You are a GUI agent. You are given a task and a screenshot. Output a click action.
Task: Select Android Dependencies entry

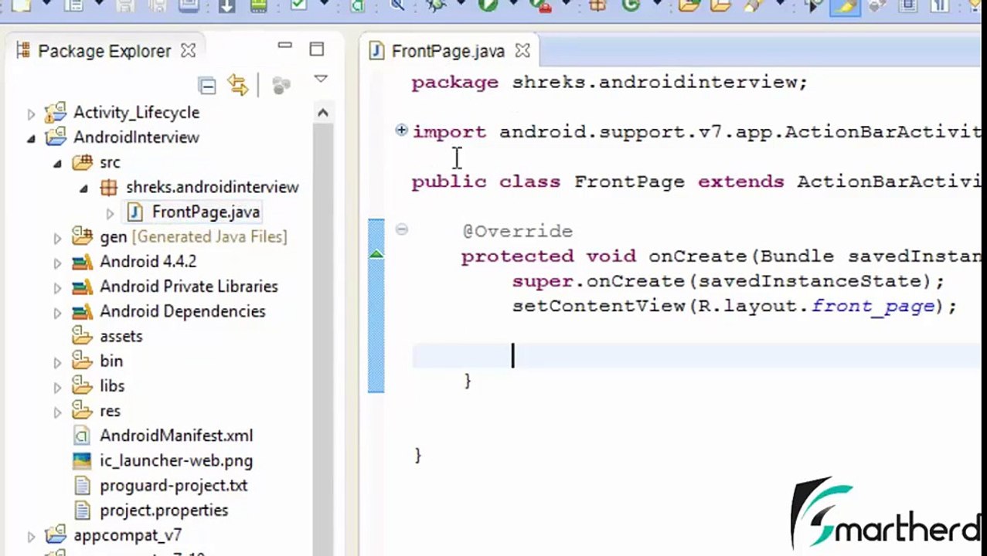coord(182,311)
